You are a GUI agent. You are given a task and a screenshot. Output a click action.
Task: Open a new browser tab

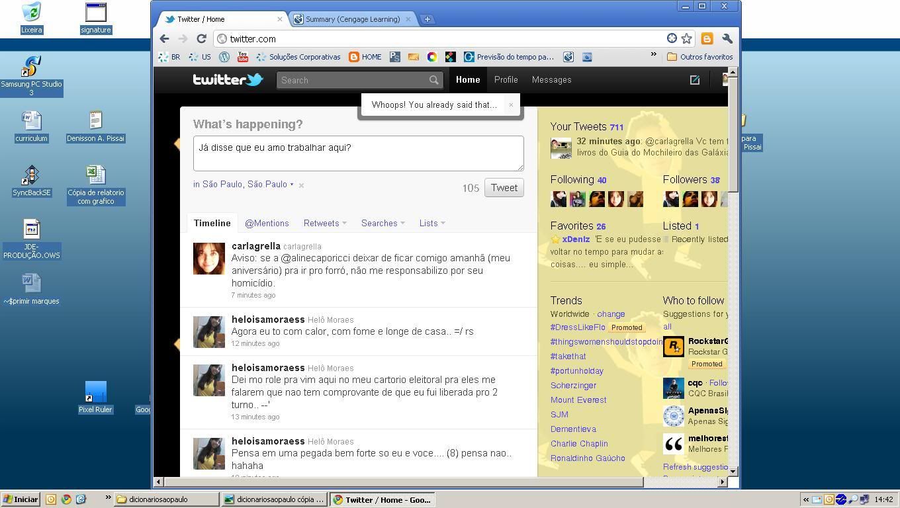coord(427,19)
